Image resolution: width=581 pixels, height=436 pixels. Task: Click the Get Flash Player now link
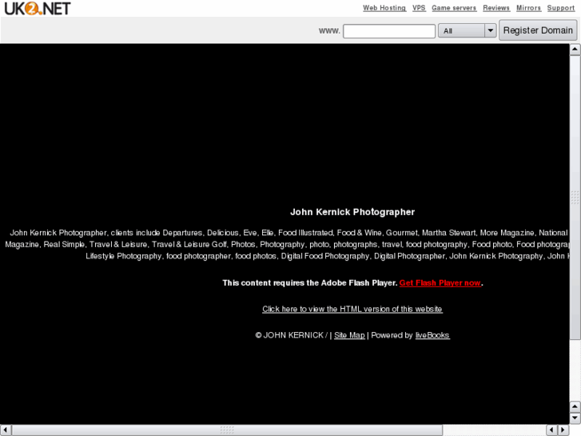coord(440,282)
